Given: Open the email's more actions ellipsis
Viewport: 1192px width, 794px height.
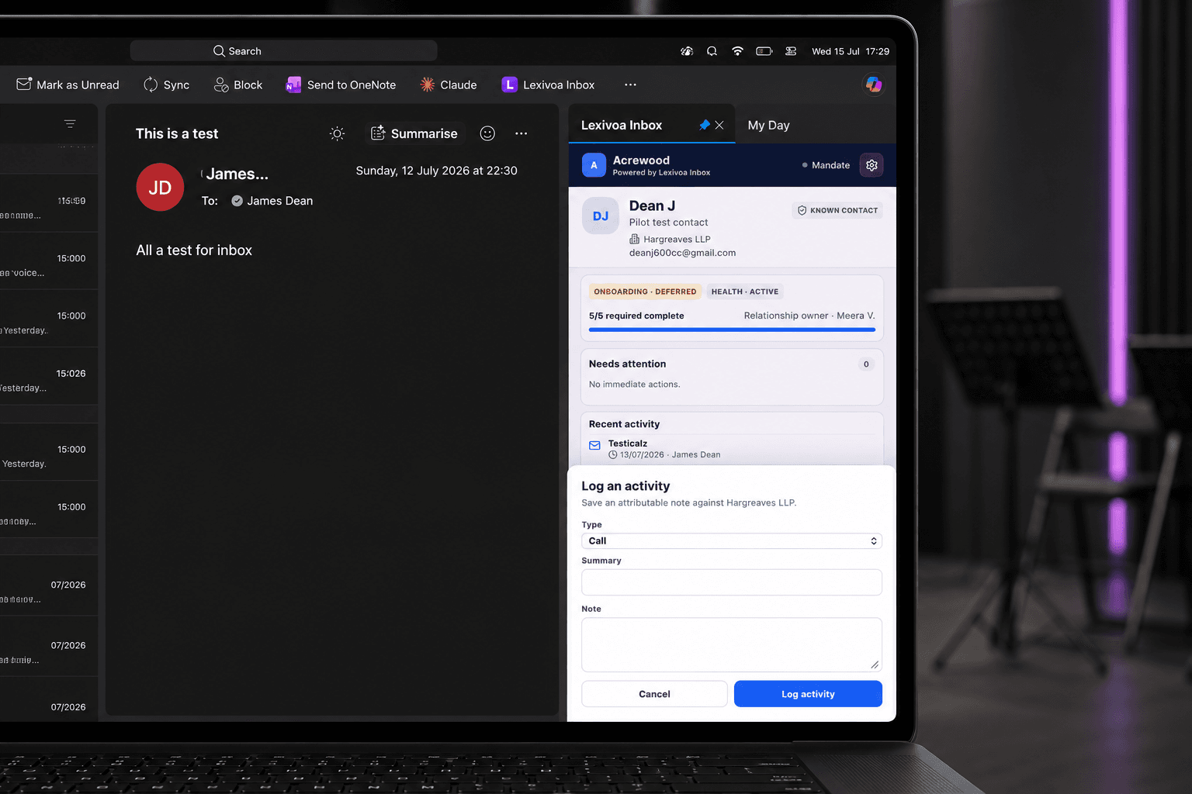Looking at the screenshot, I should [x=521, y=133].
